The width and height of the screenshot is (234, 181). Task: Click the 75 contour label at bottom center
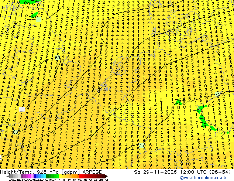pyautogui.click(x=141, y=145)
